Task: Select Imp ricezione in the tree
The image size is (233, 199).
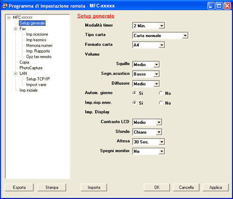Action: (37, 34)
